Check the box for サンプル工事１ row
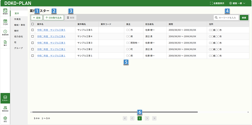The height and width of the screenshot is (125, 252). [x=33, y=56]
